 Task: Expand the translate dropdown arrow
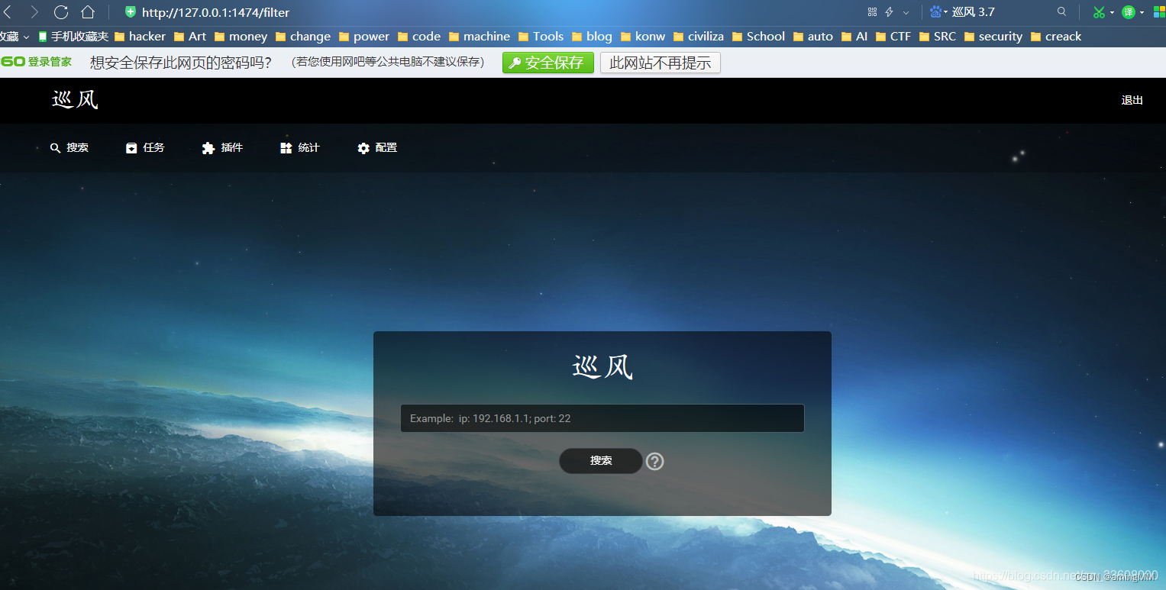coord(1142,13)
